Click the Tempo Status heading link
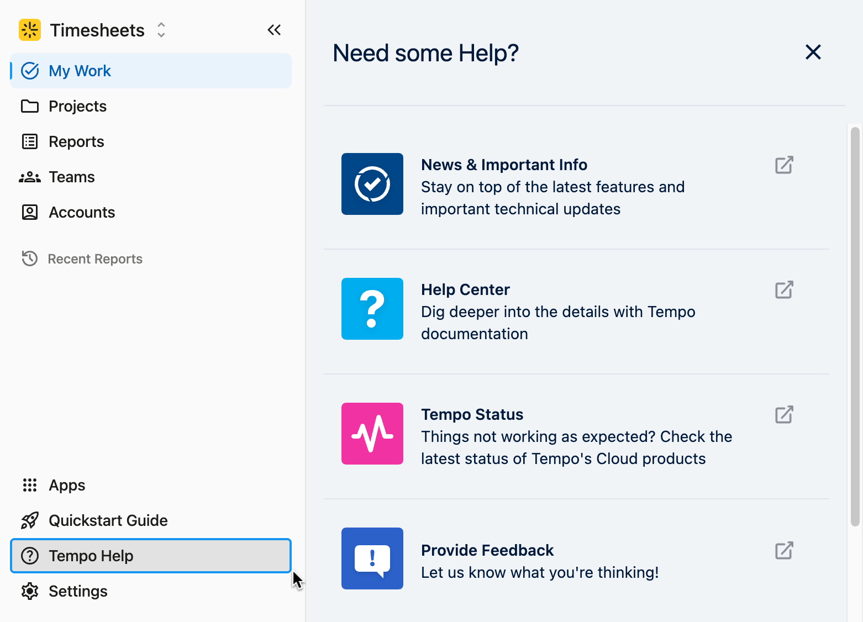 click(472, 414)
